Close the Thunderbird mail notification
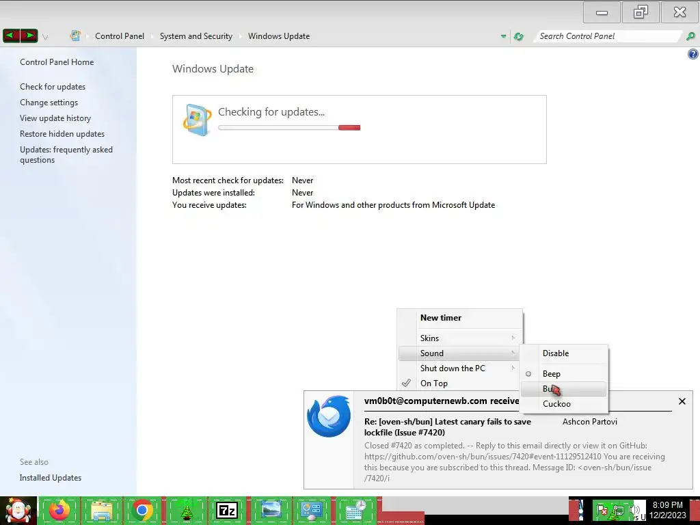The width and height of the screenshot is (700, 525). [x=682, y=401]
